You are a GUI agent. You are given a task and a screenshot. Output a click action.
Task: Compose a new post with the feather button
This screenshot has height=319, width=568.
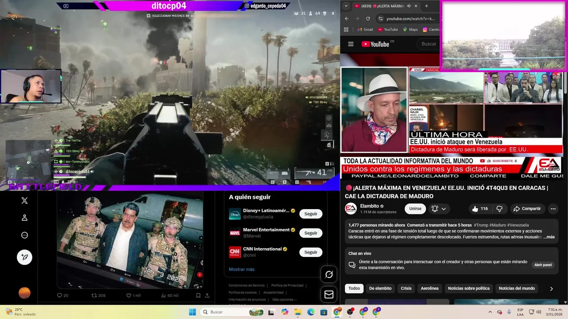[x=24, y=257]
